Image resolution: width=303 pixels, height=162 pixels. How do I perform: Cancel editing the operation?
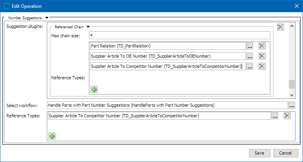point(286,153)
